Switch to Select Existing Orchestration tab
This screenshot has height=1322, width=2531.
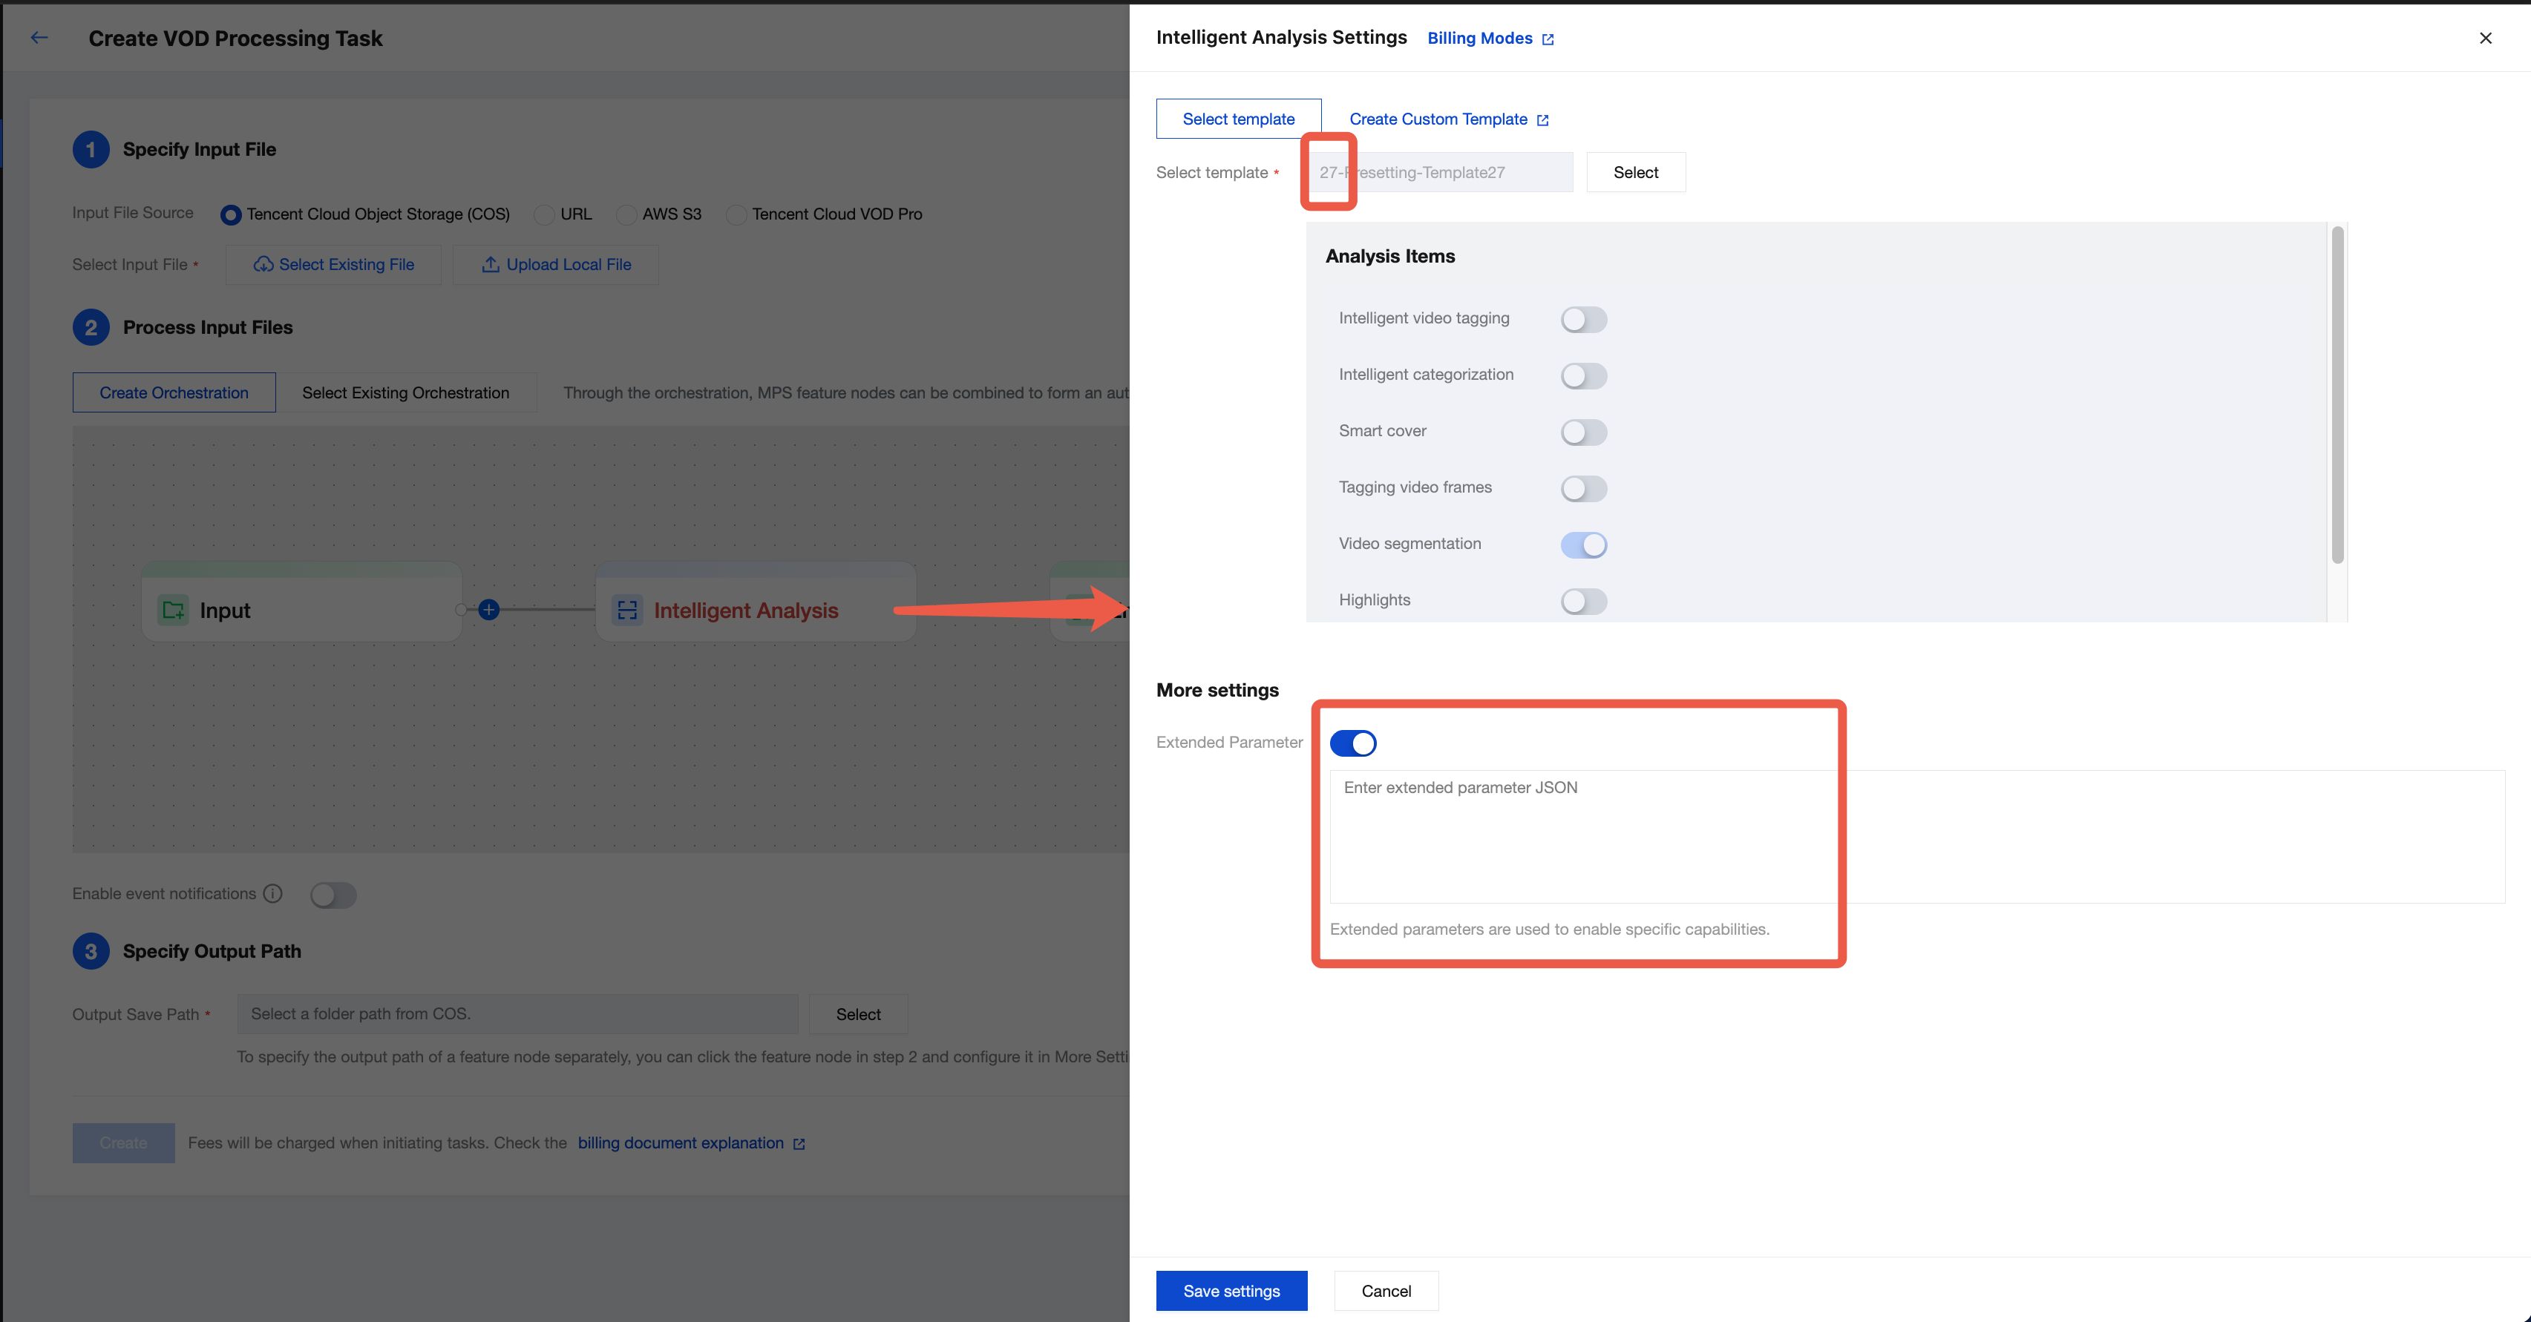pos(405,393)
